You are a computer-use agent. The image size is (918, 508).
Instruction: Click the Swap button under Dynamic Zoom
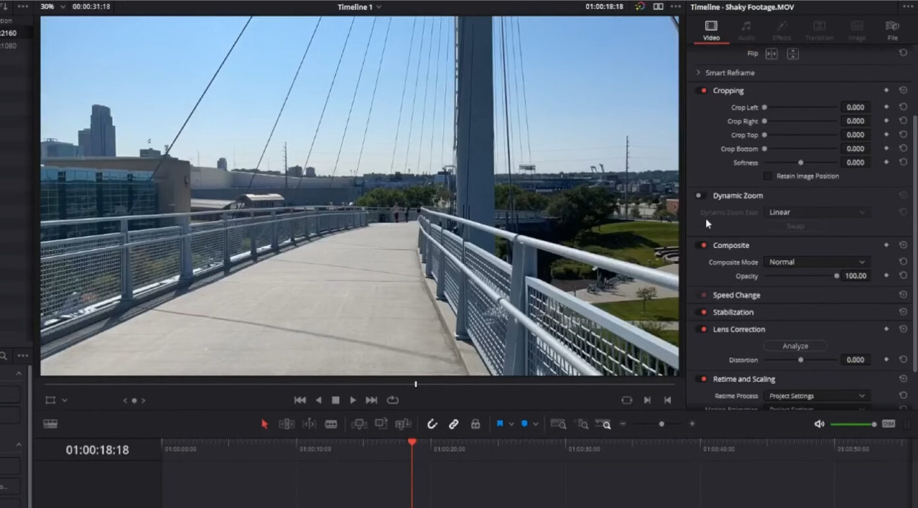(x=795, y=226)
